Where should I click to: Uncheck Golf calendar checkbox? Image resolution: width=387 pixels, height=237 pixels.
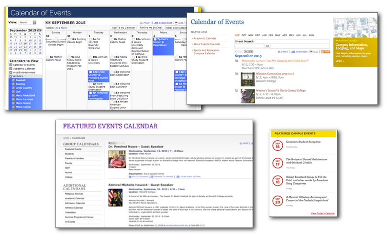[13, 92]
